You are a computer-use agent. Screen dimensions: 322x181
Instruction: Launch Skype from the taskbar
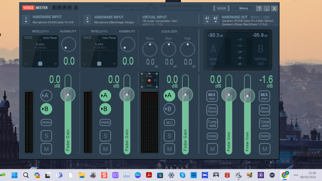point(182,175)
